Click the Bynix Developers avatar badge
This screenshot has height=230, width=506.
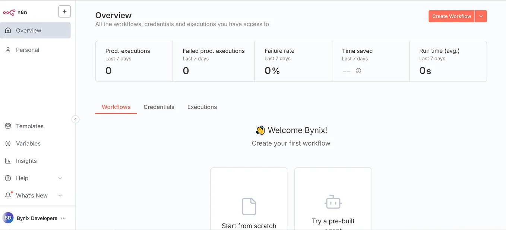pyautogui.click(x=8, y=218)
